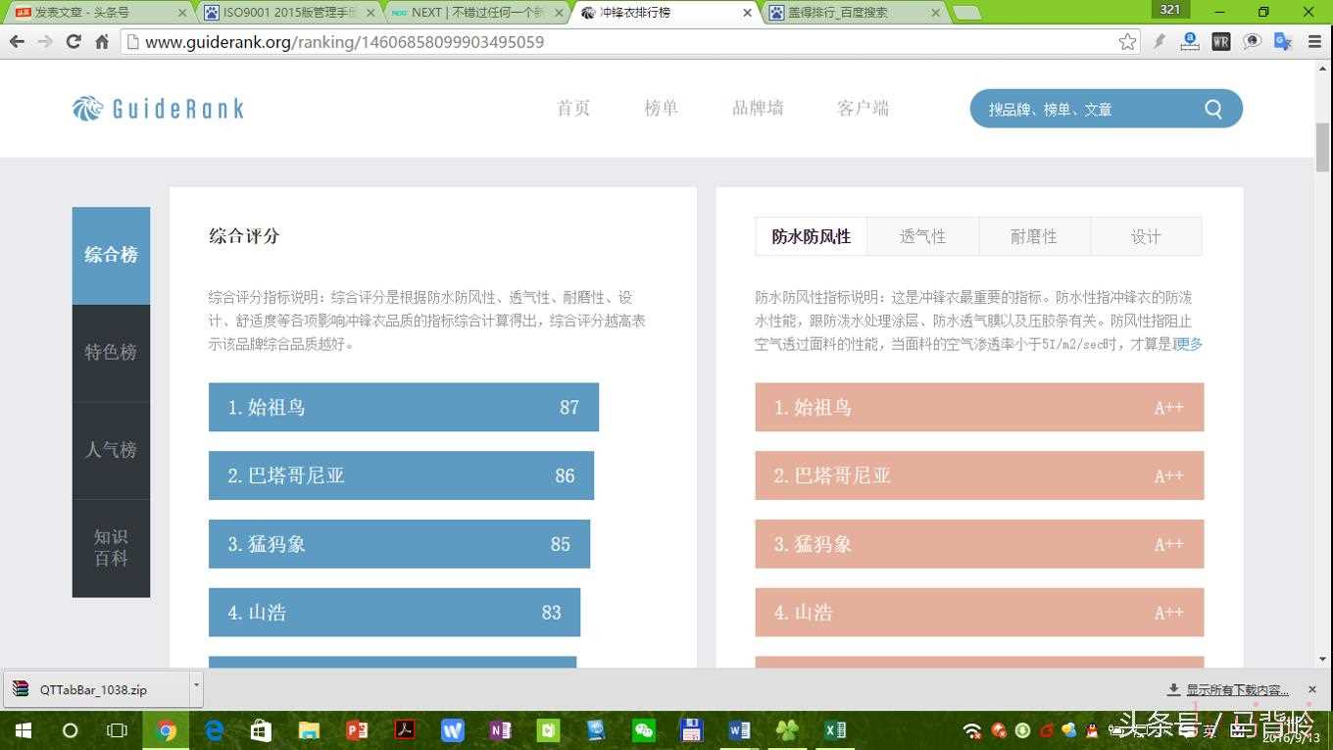1333x750 pixels.
Task: Click the 321 badge in title bar
Action: [1170, 9]
